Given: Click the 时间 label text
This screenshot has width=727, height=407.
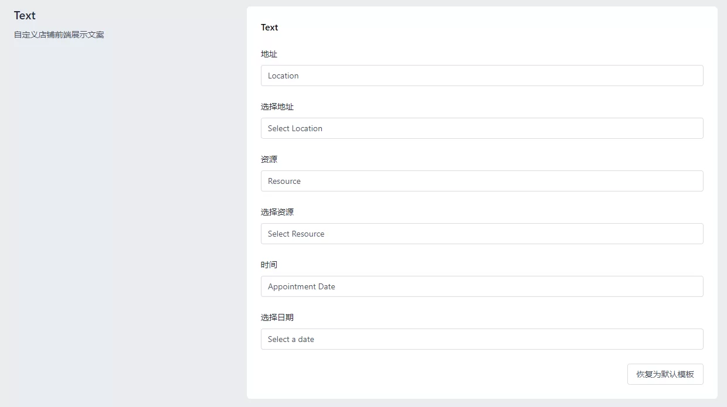Looking at the screenshot, I should click(x=269, y=265).
